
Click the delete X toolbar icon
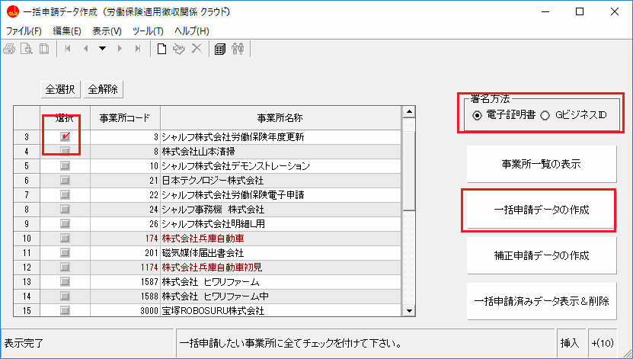[197, 49]
